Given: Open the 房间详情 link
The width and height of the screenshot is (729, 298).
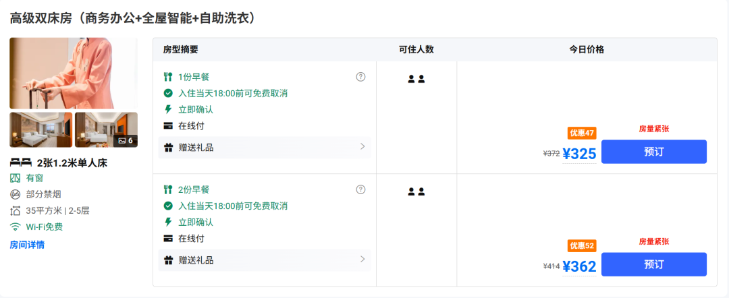Looking at the screenshot, I should pyautogui.click(x=27, y=245).
